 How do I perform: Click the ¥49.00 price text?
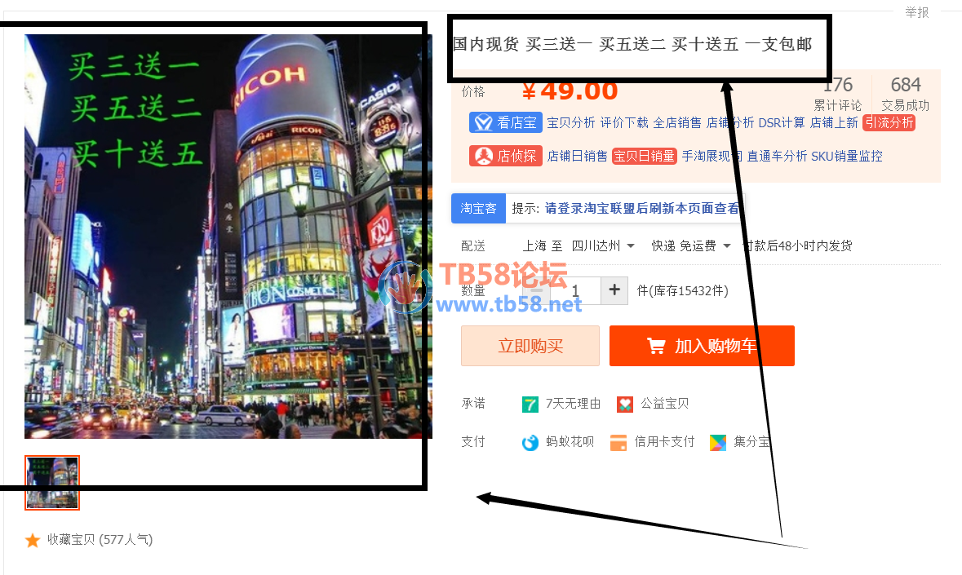(570, 91)
